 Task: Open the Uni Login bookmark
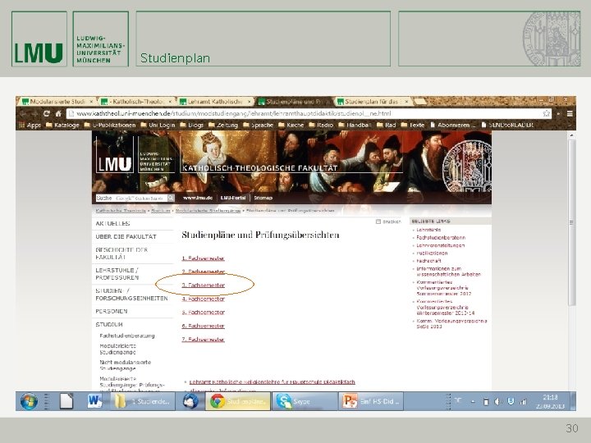point(158,125)
